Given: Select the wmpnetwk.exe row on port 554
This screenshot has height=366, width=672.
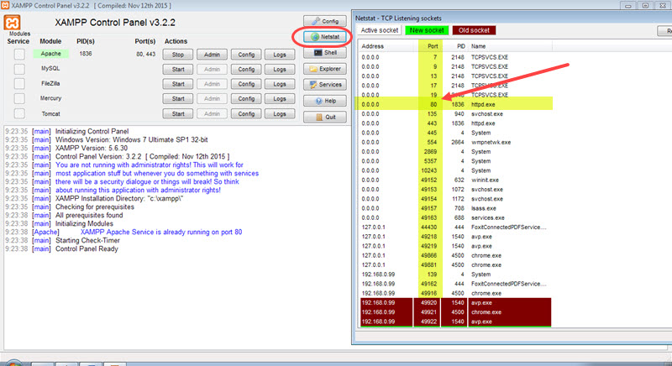Looking at the screenshot, I should point(454,142).
